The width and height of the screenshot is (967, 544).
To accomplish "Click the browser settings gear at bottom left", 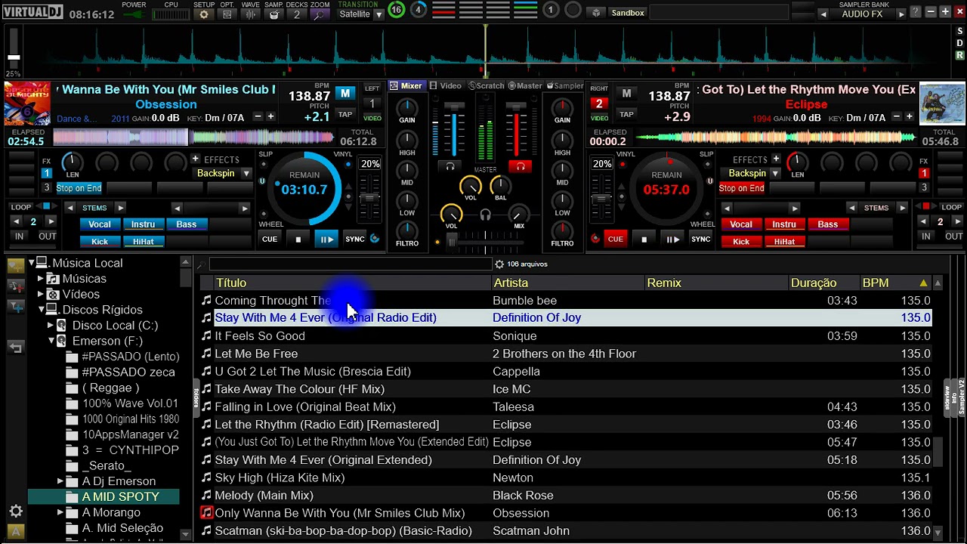I will (16, 512).
